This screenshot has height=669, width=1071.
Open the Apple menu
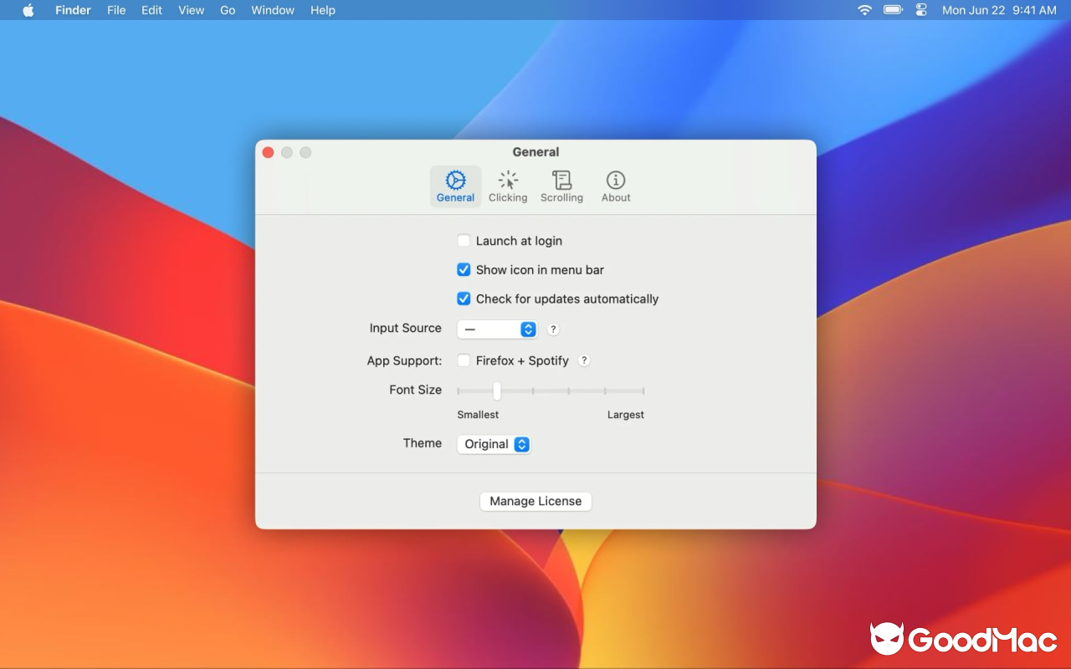28,10
